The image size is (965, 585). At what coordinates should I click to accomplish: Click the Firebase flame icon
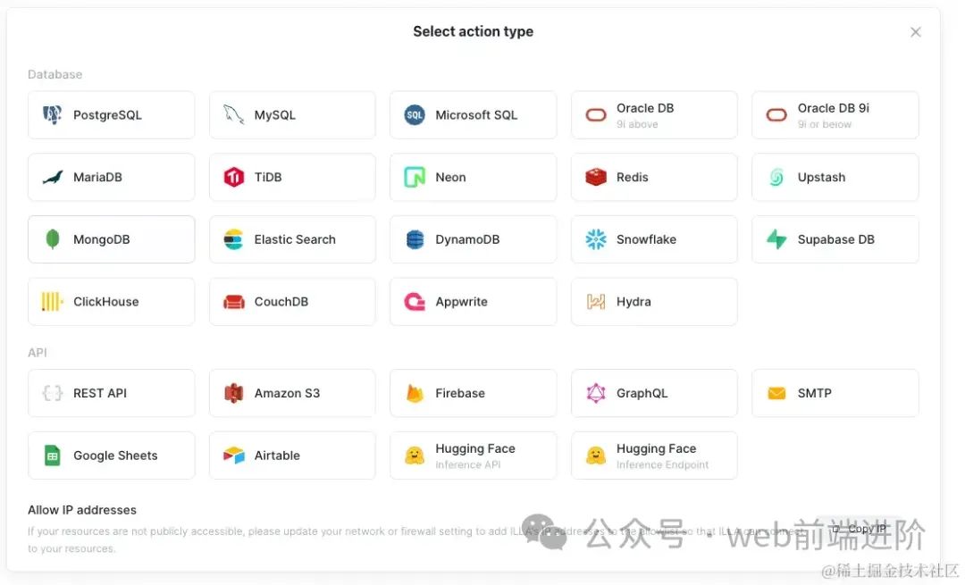pyautogui.click(x=415, y=393)
